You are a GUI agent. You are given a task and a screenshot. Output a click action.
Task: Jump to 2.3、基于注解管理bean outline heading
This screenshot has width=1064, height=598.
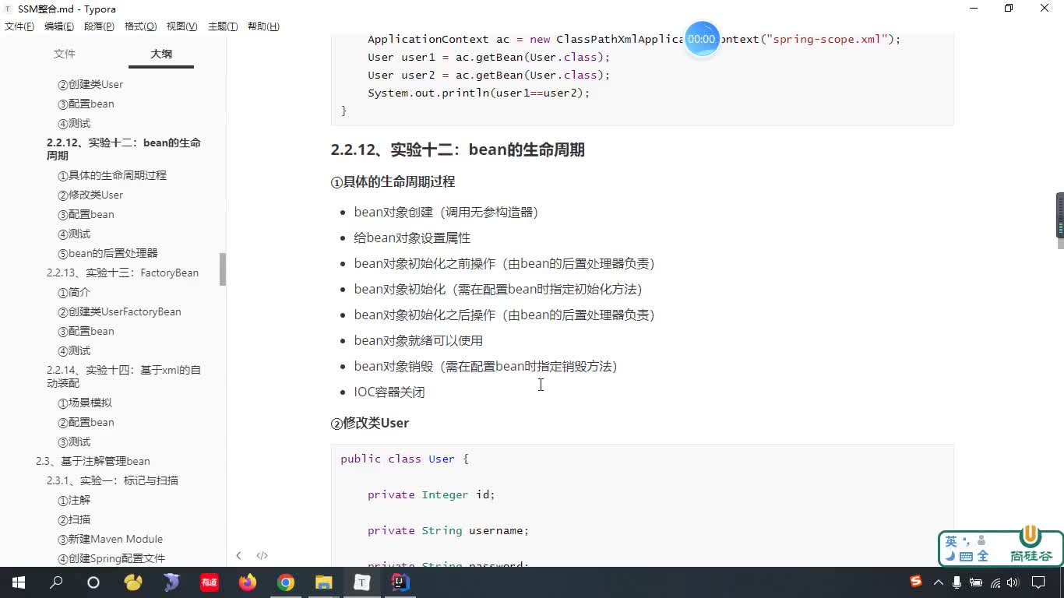(x=93, y=461)
